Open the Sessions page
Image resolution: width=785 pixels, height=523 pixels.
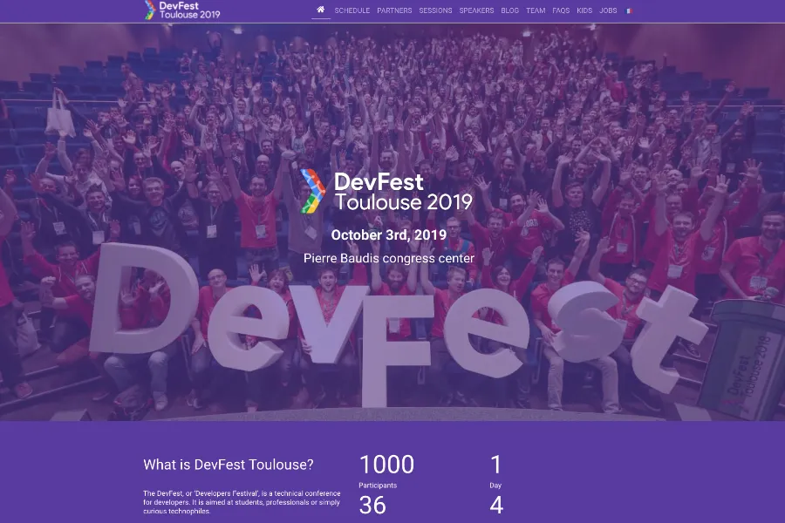[x=435, y=11]
